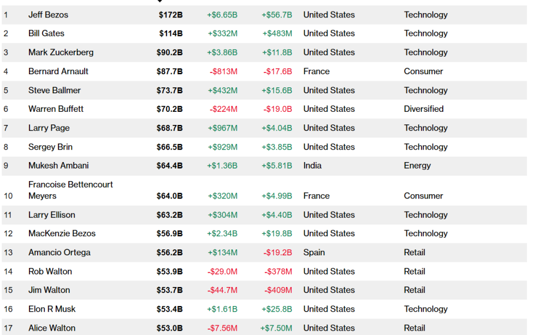The height and width of the screenshot is (335, 546).
Task: Select Mark Zuckerberg's name
Action: (x=61, y=52)
